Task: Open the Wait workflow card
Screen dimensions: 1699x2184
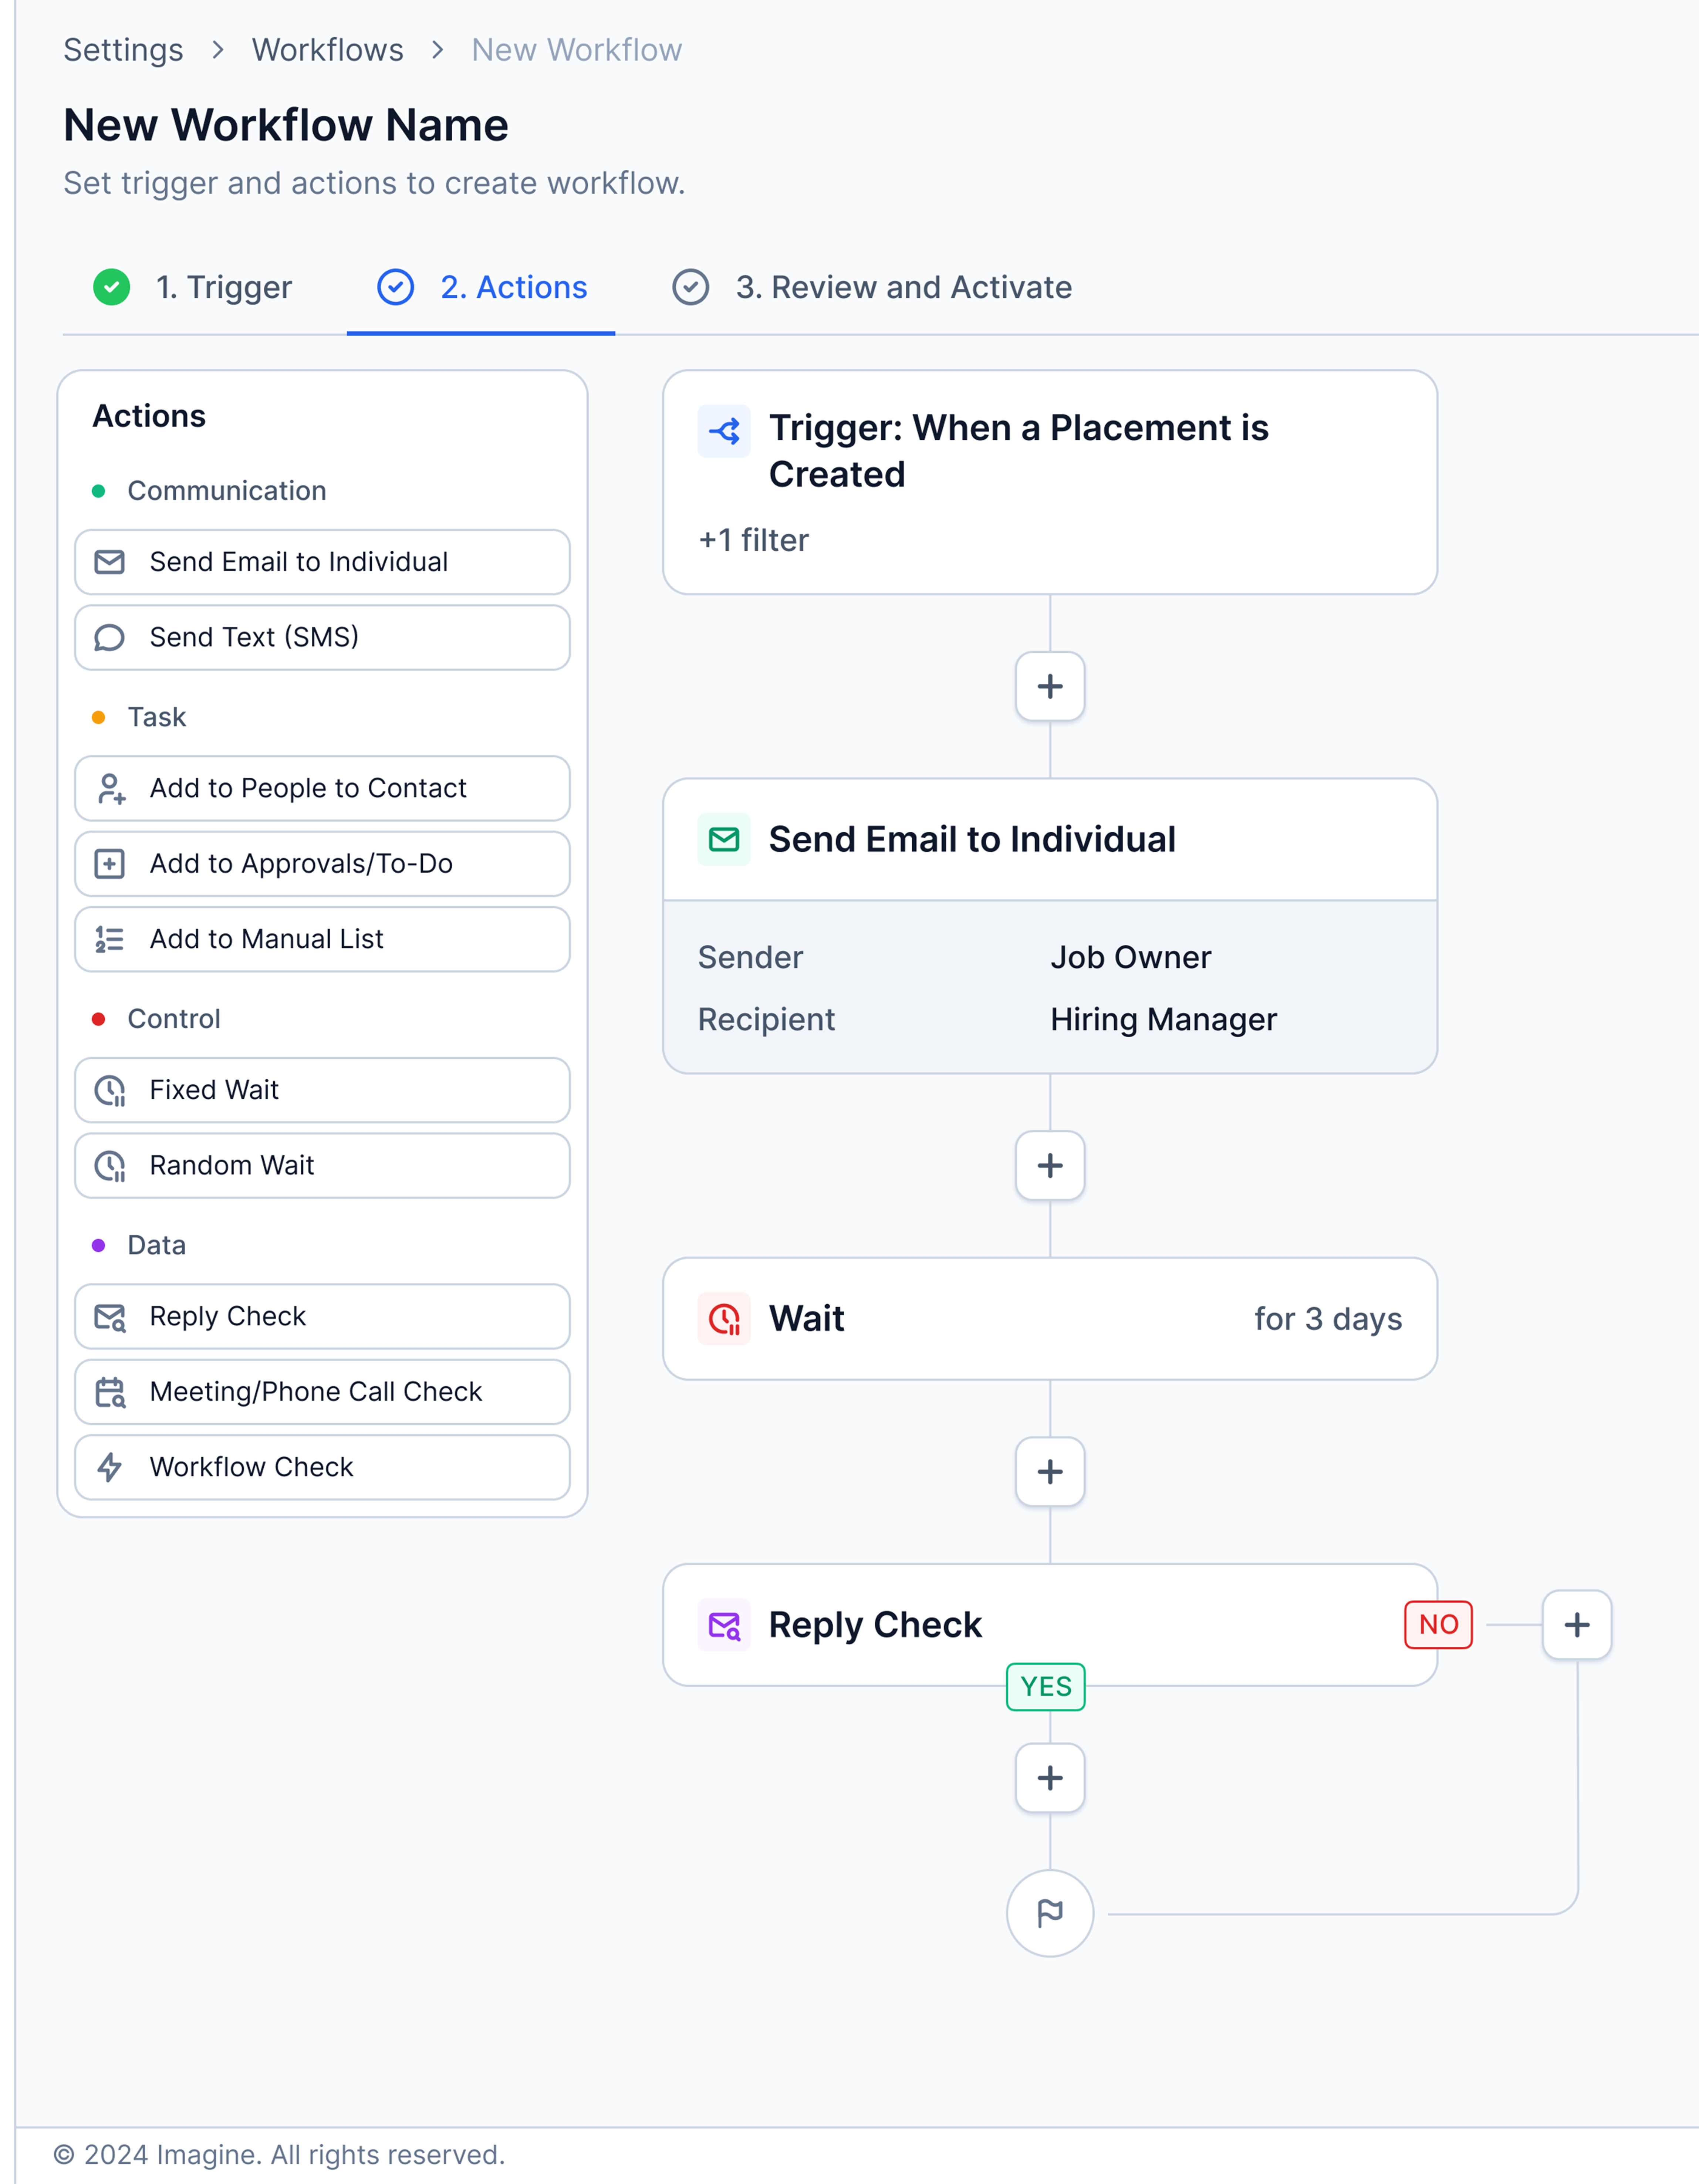Action: coord(1050,1319)
